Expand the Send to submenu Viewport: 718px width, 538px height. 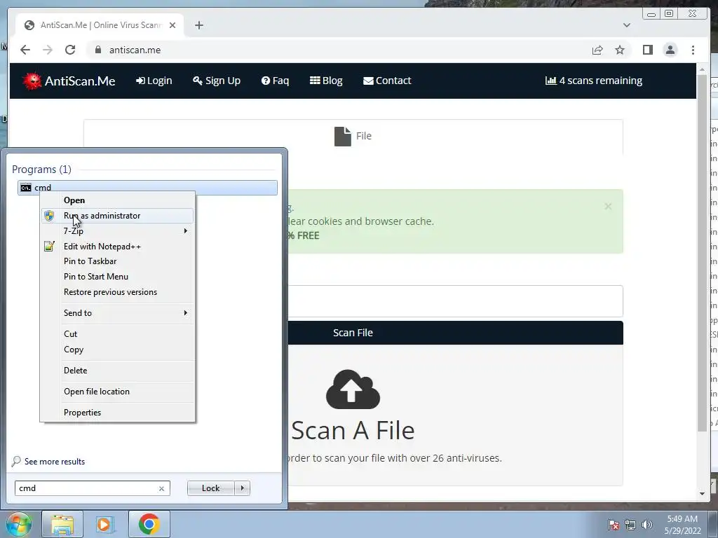click(x=117, y=313)
